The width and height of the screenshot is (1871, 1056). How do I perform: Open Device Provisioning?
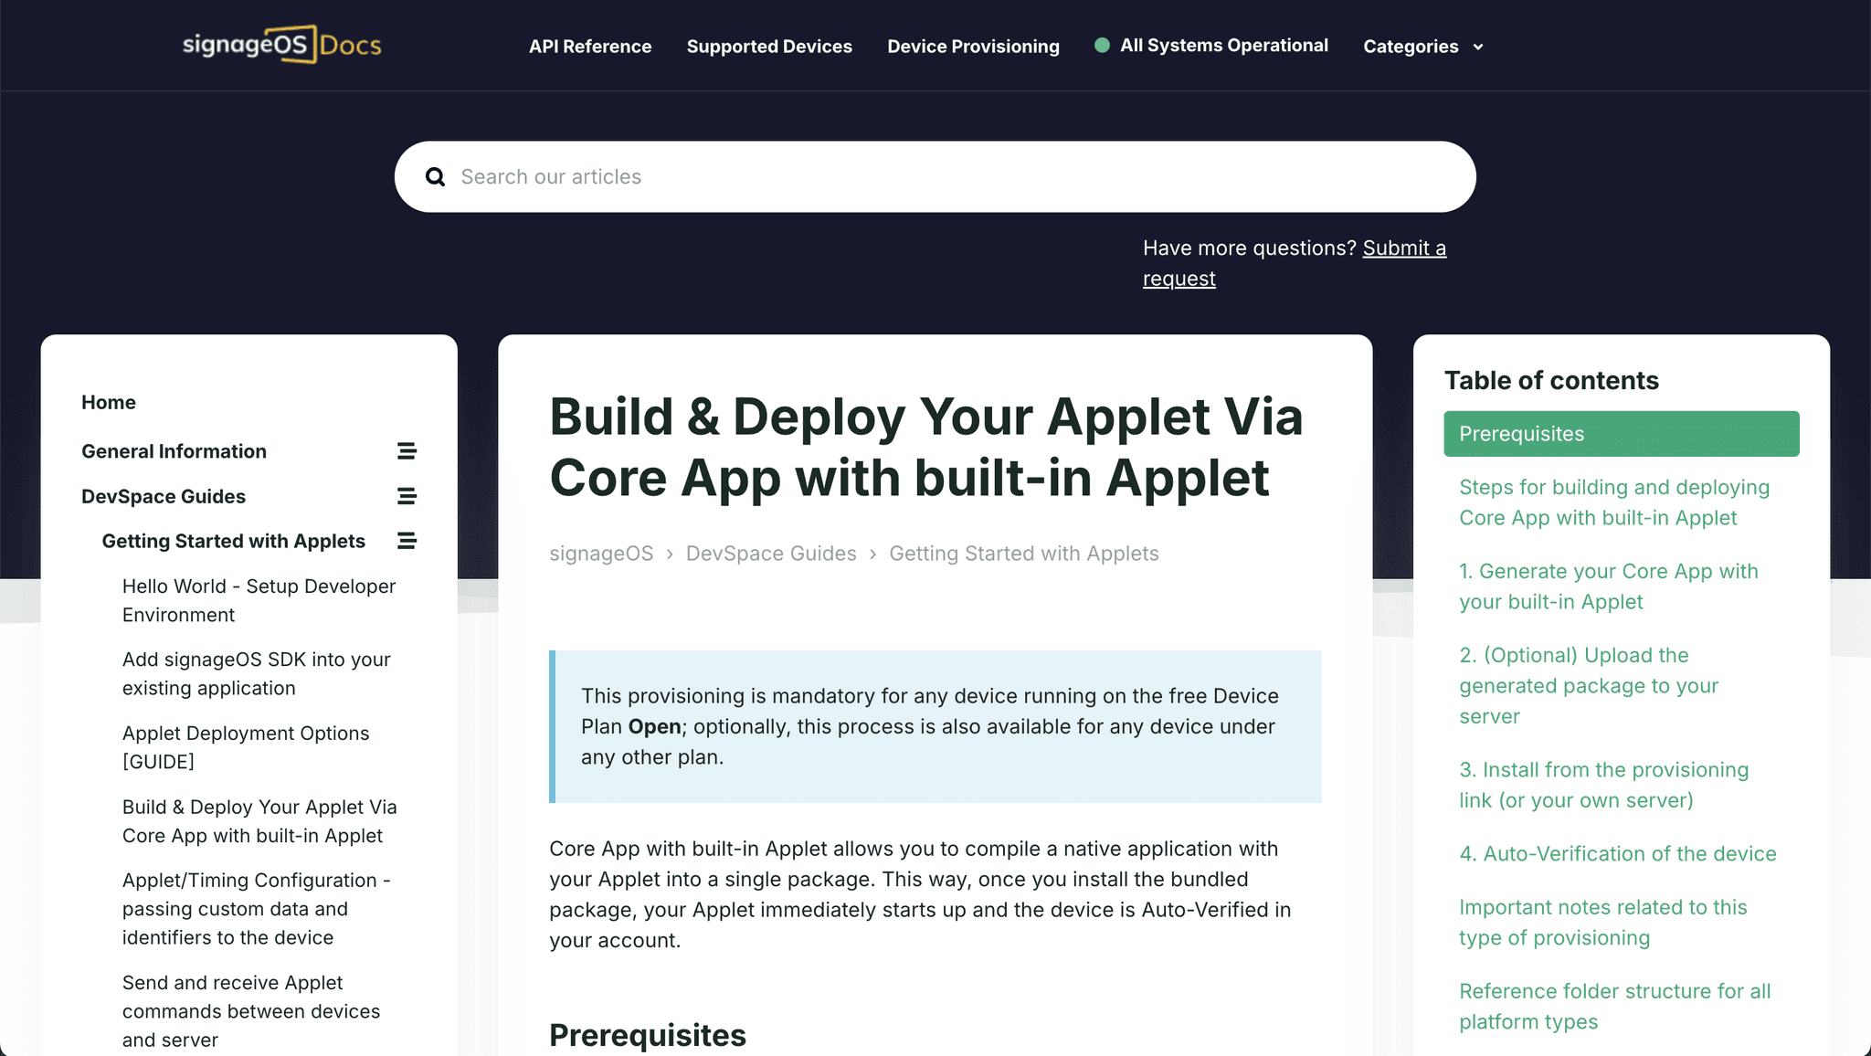point(973,46)
